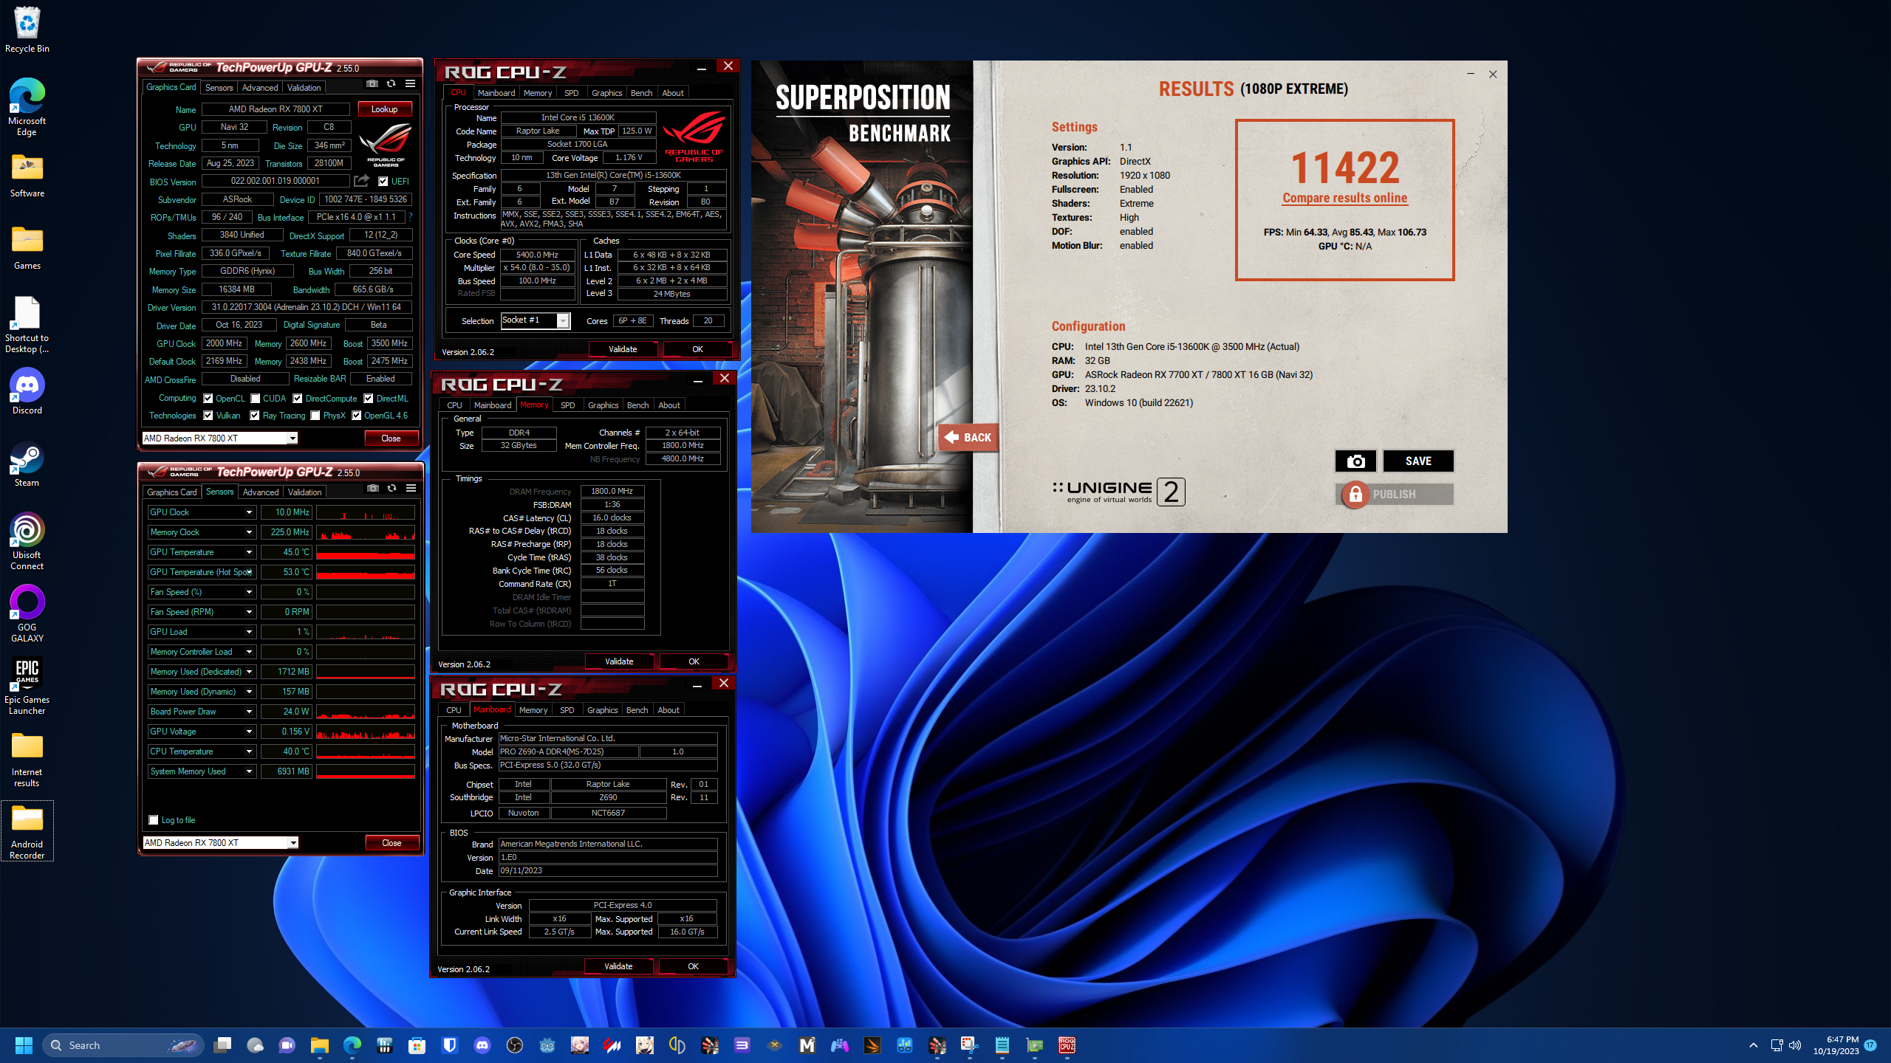Open Discord desktop shortcut
The width and height of the screenshot is (1891, 1063).
point(27,391)
